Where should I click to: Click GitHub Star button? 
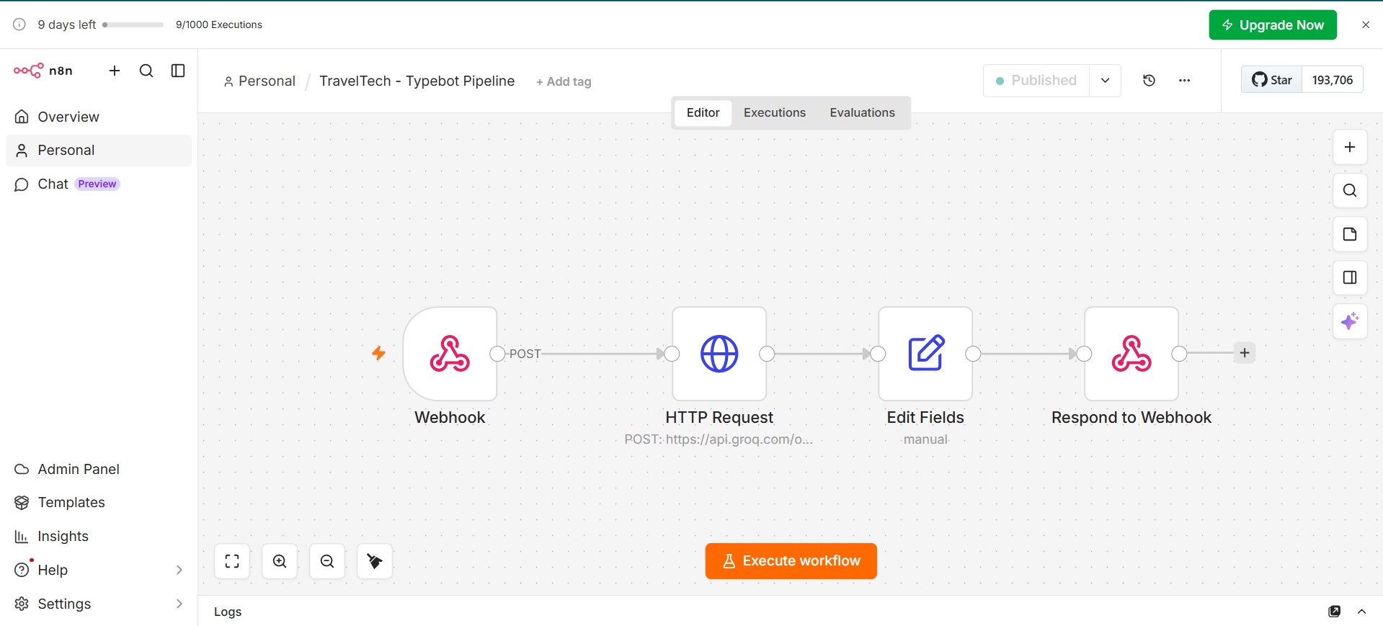click(1272, 80)
